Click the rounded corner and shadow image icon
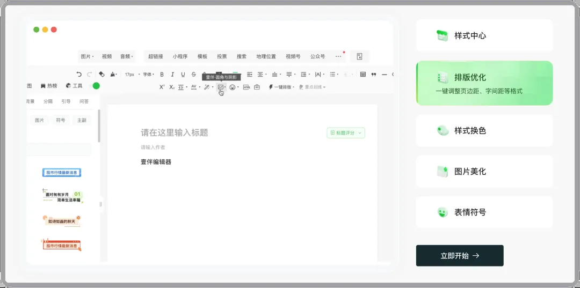Image resolution: width=580 pixels, height=288 pixels. pyautogui.click(x=221, y=87)
